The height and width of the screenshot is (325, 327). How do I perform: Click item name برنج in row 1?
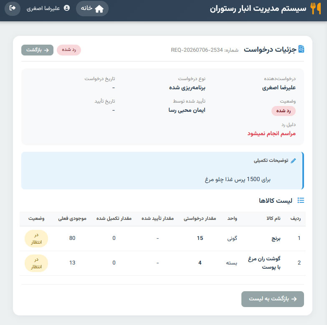click(x=276, y=238)
